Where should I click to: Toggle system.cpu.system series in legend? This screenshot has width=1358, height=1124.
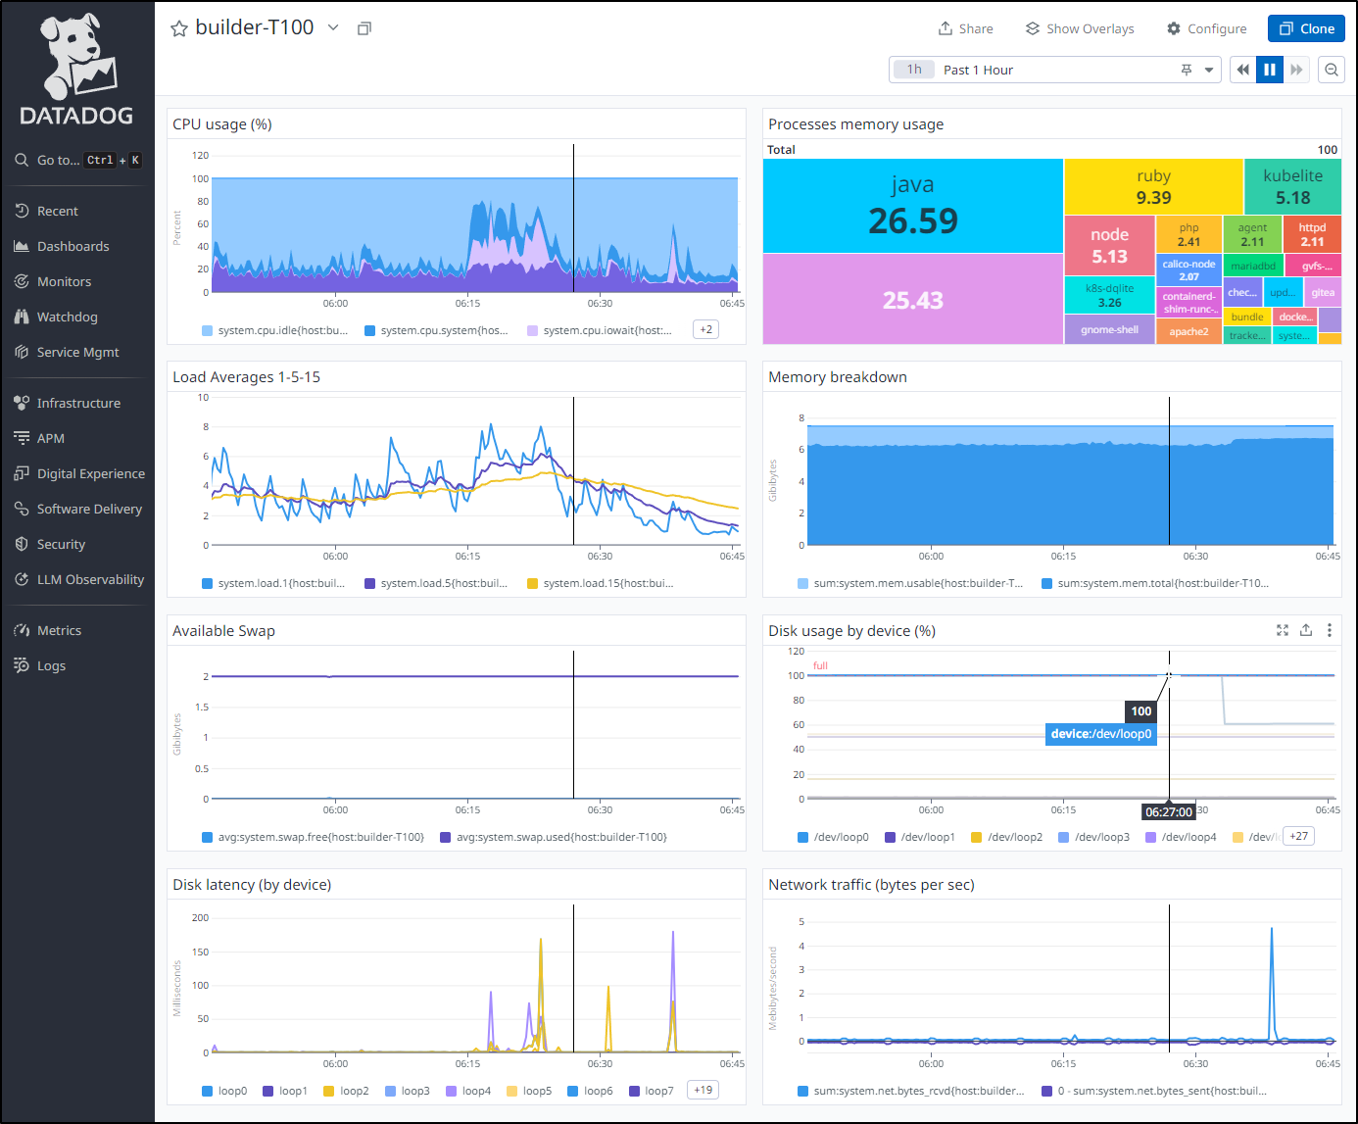(437, 330)
